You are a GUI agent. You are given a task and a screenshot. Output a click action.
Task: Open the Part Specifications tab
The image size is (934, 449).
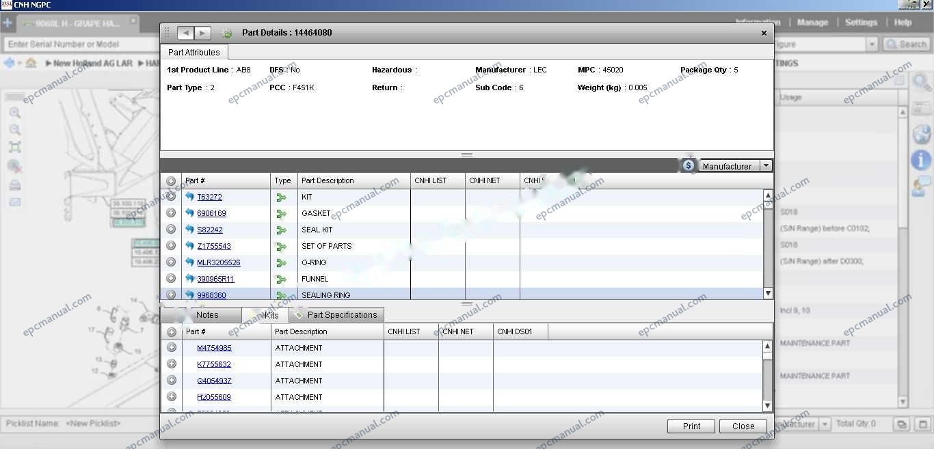(x=336, y=315)
